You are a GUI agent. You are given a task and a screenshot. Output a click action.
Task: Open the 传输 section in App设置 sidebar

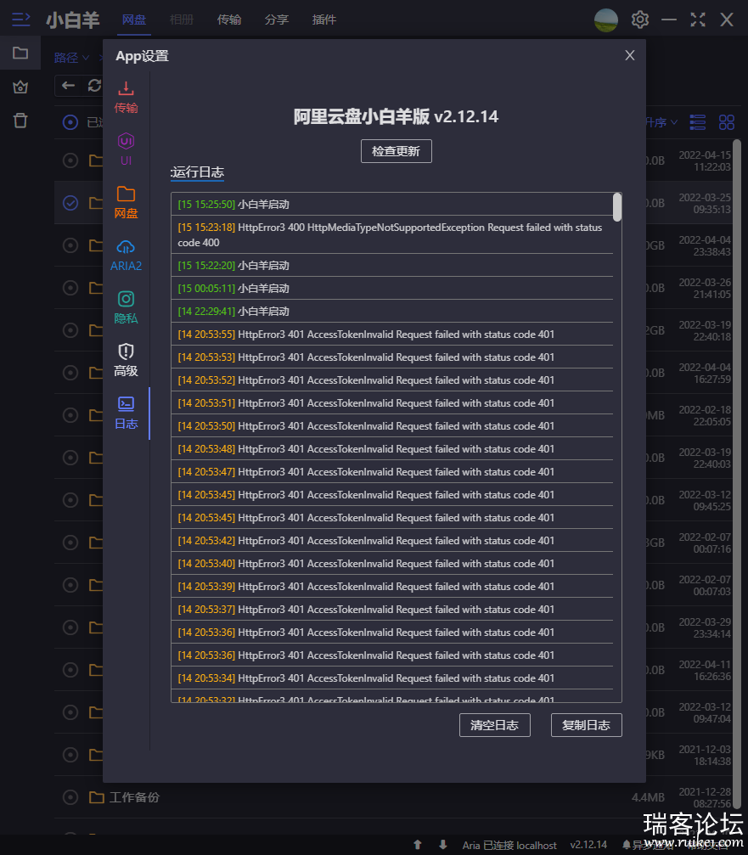(x=126, y=97)
